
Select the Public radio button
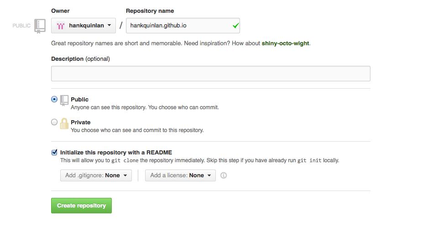(54, 99)
